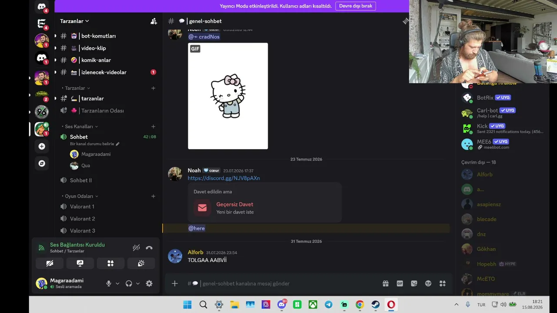Image resolution: width=557 pixels, height=313 pixels.
Task: Turn on camera in voice channel
Action: (50, 263)
